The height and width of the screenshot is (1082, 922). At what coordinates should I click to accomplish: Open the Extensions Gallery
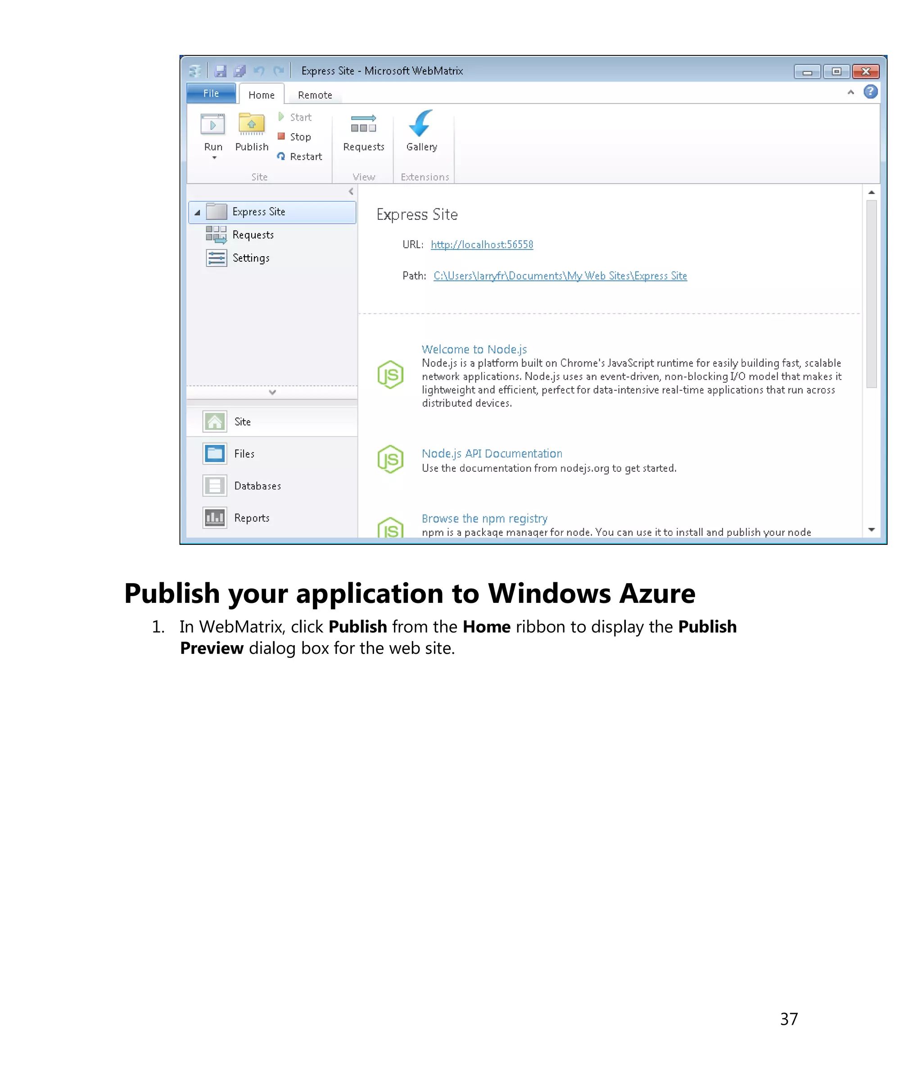click(422, 131)
